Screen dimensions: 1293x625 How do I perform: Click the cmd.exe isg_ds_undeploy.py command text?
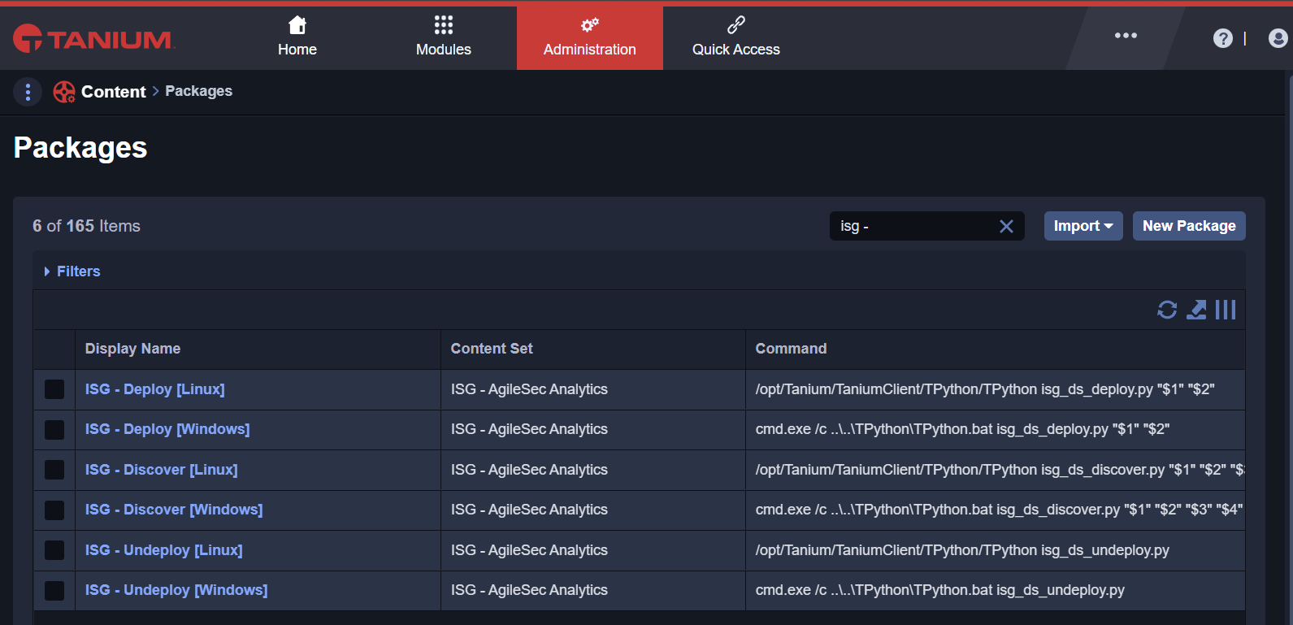tap(940, 590)
